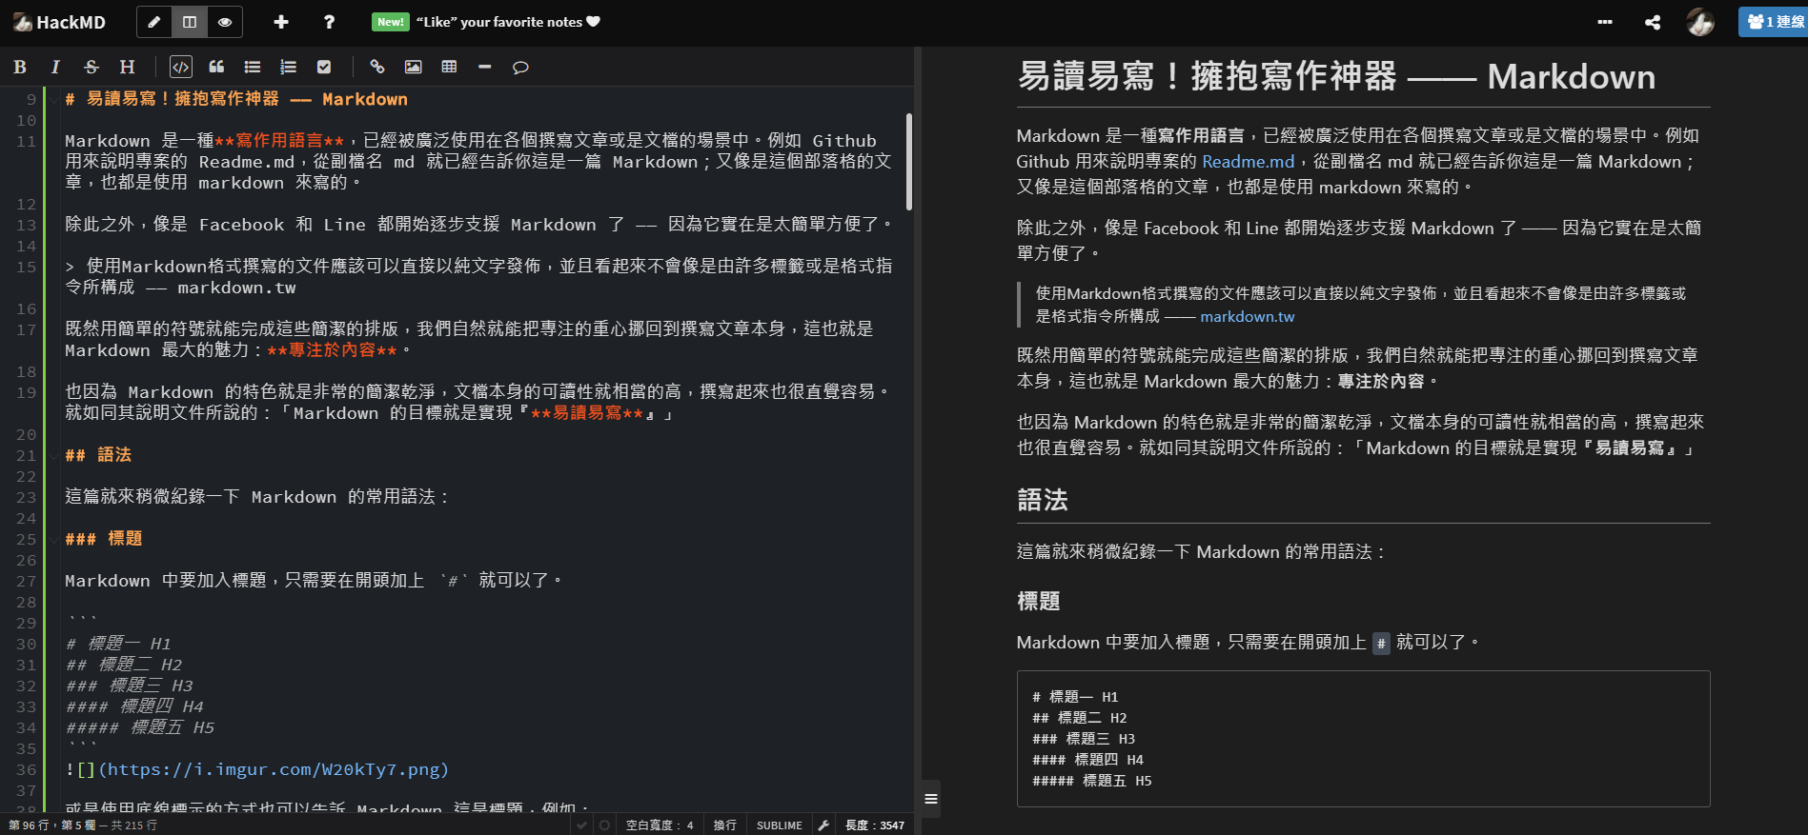Image resolution: width=1808 pixels, height=835 pixels.
Task: Apply strikethrough formatting
Action: tap(91, 67)
